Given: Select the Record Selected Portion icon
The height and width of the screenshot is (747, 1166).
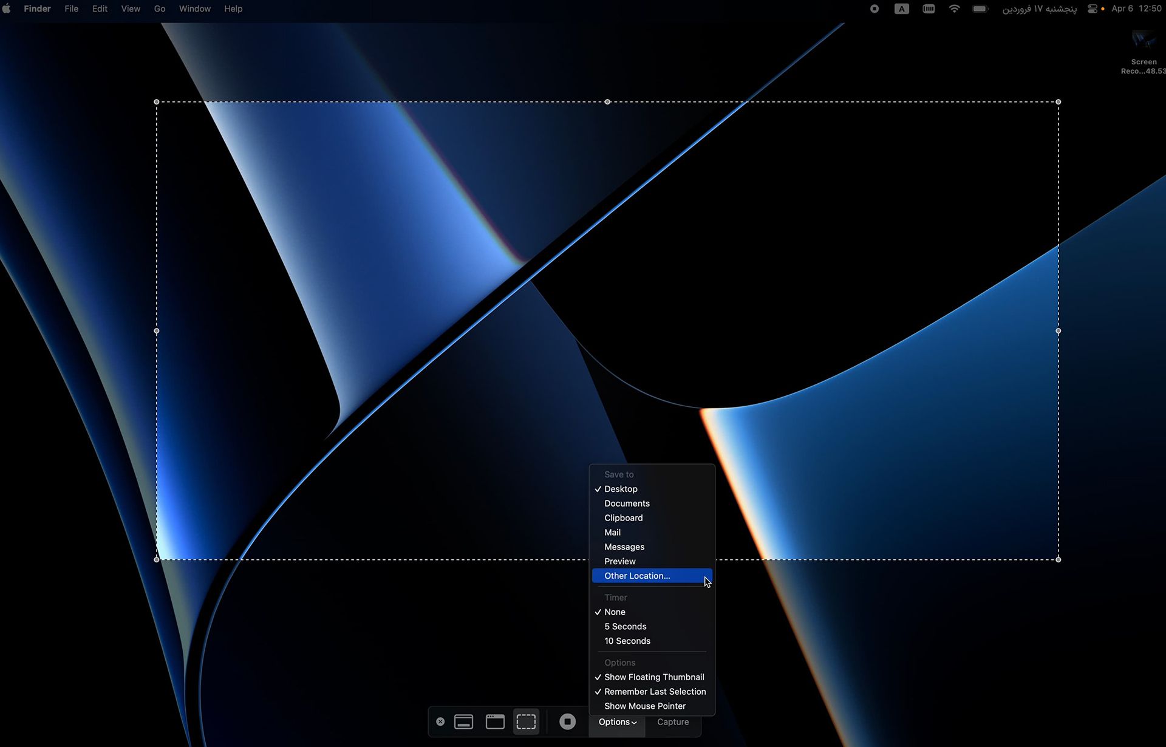Looking at the screenshot, I should pos(526,721).
